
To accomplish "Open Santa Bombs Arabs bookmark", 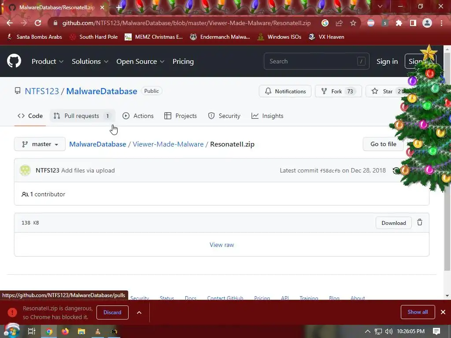I will pos(34,37).
